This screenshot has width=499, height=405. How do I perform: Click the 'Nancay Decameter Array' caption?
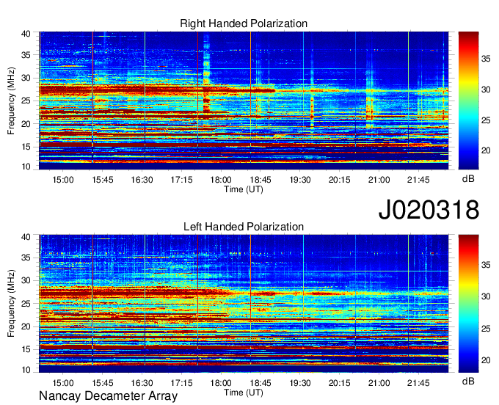coord(108,395)
